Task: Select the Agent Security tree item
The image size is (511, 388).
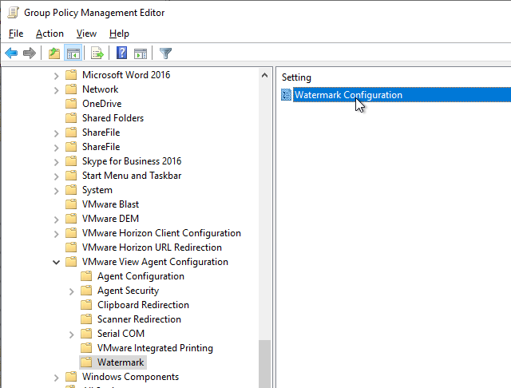Action: pyautogui.click(x=128, y=291)
